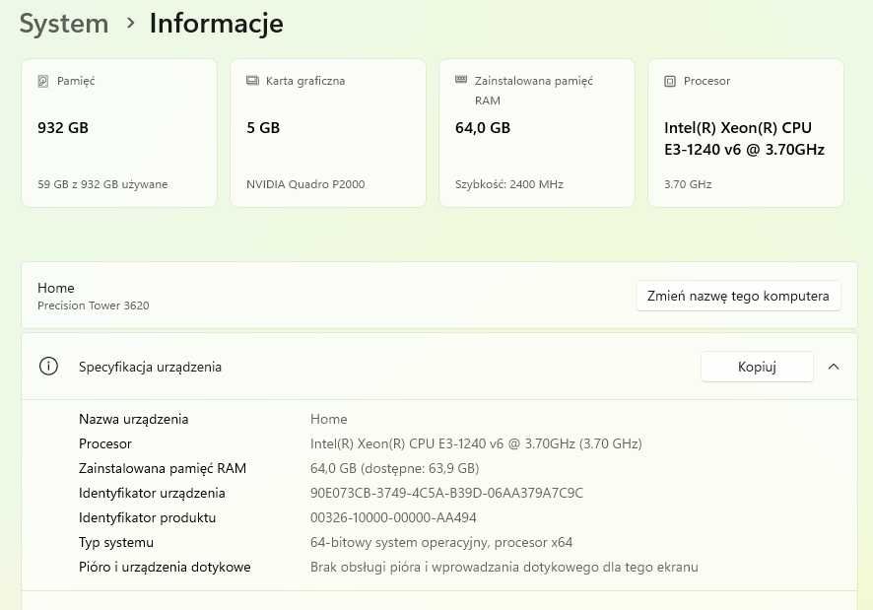The height and width of the screenshot is (610, 873).
Task: Click 'Brak obsługi pióra i wprowadzania dotykowego' value
Action: pyautogui.click(x=504, y=567)
